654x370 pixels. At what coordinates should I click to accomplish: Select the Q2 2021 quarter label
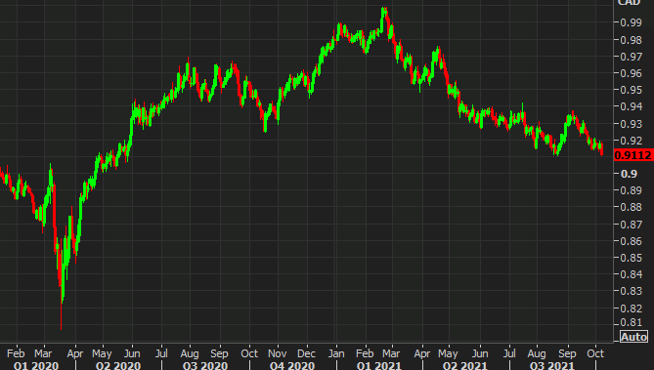coord(465,366)
